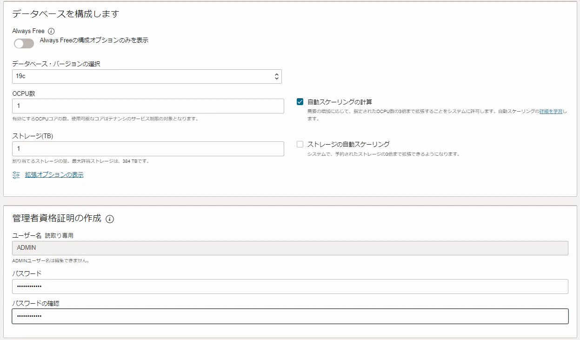The image size is (580, 340).
Task: Enable the ストレージの自動スケーリング checkbox
Action: point(300,144)
